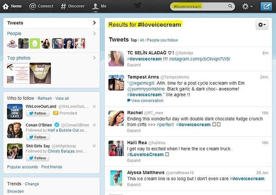276x195 pixels.
Task: Dismiss the WeLoveOurLand suggestion
Action: pos(94,106)
